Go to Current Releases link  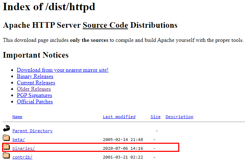(x=36, y=83)
